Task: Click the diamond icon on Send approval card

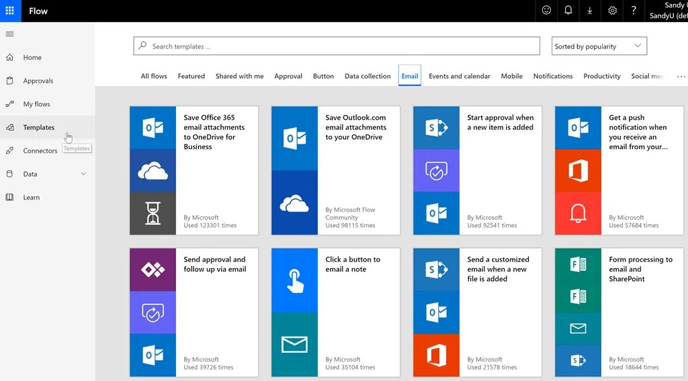Action: point(153,269)
